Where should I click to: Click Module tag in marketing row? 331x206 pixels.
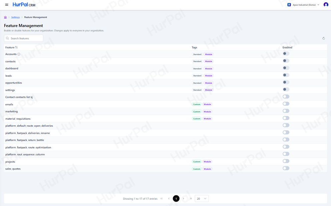point(207,112)
